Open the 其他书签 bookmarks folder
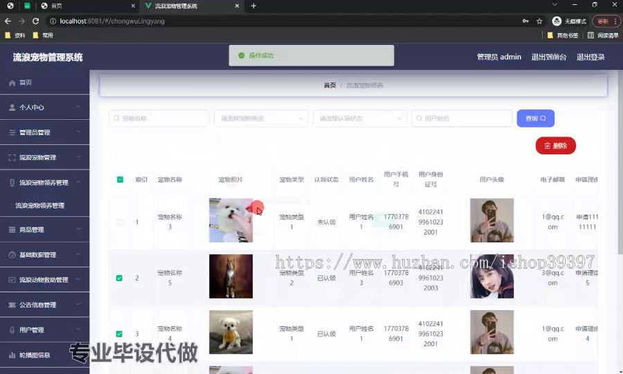This screenshot has width=623, height=374. [563, 35]
